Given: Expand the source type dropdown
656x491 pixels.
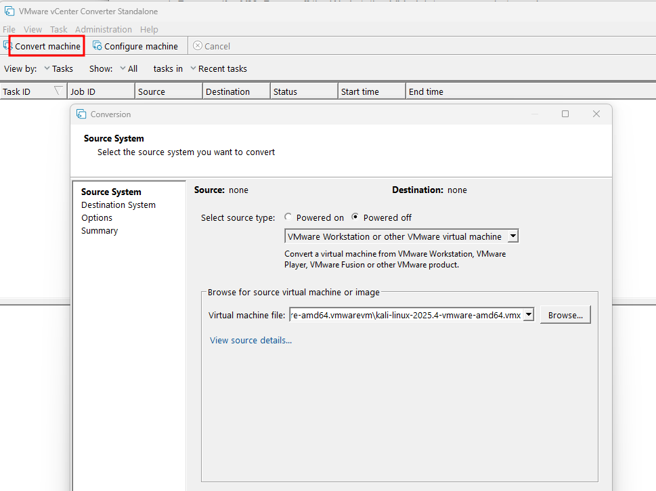Looking at the screenshot, I should pos(512,236).
